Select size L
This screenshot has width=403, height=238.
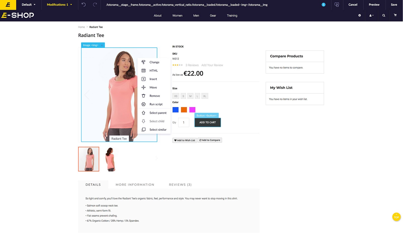(x=197, y=96)
